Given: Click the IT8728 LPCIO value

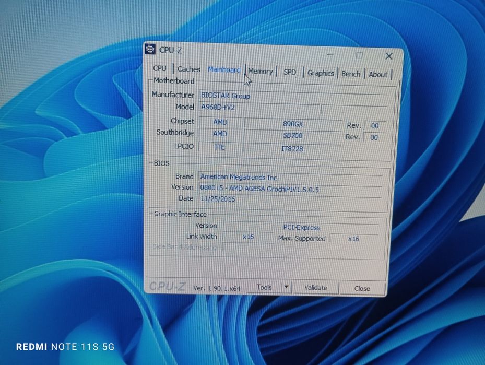Looking at the screenshot, I should [x=292, y=148].
